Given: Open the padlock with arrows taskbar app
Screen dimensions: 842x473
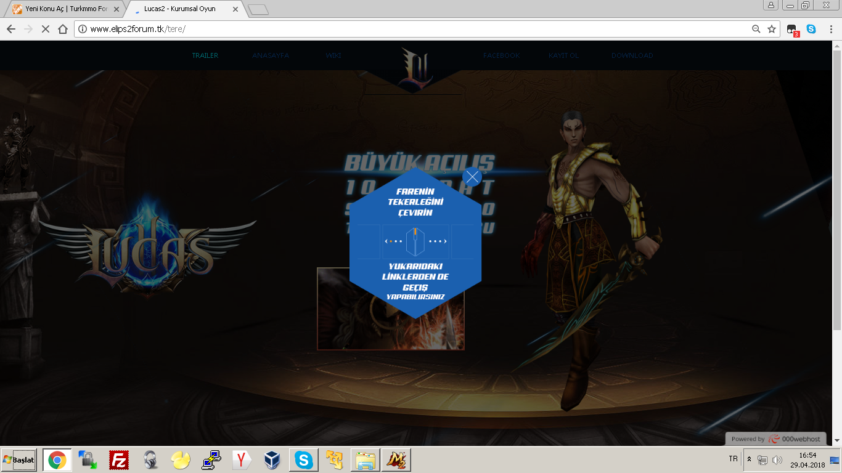Looking at the screenshot, I should [x=88, y=460].
